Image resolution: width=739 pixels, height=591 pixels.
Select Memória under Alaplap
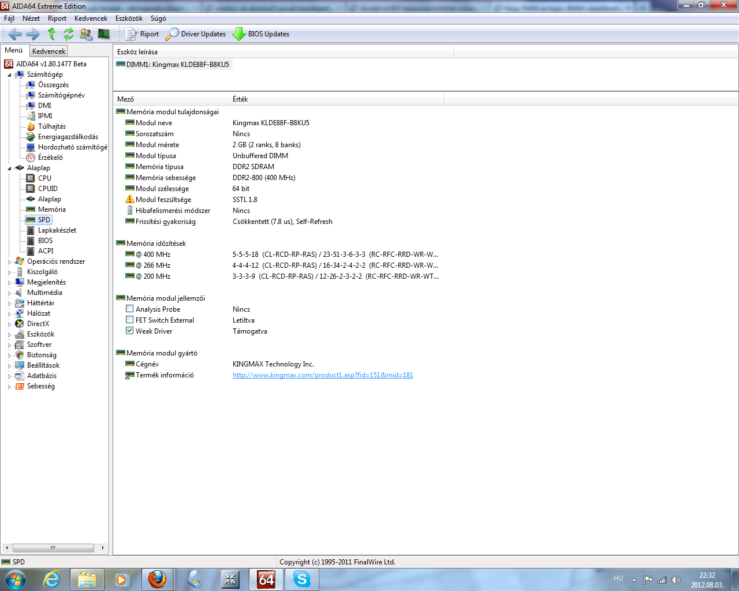(51, 210)
